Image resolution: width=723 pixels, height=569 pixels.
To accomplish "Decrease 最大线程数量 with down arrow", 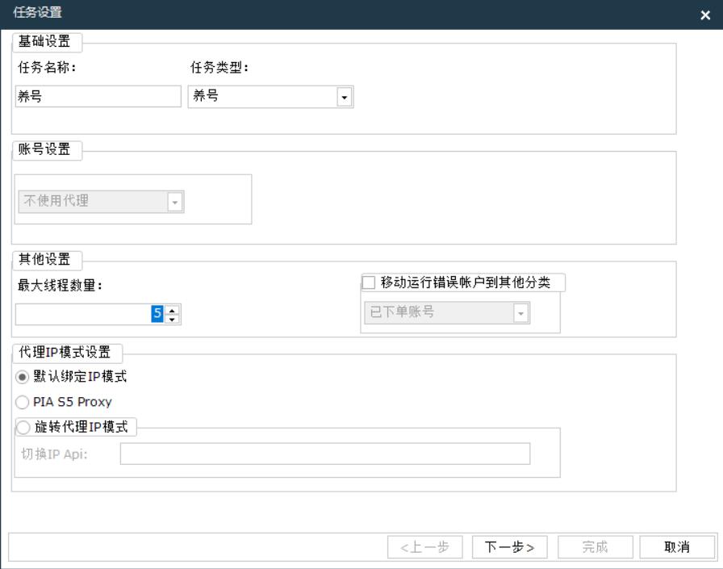I will point(172,319).
